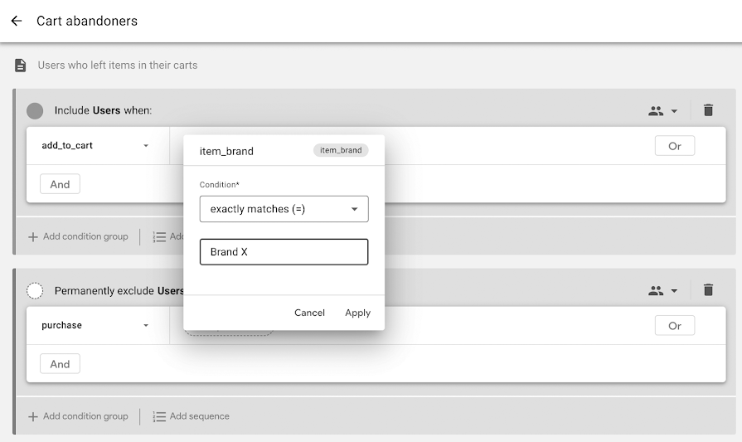Image resolution: width=742 pixels, height=442 pixels.
Task: Cancel the item_brand condition dialog
Action: click(x=309, y=313)
